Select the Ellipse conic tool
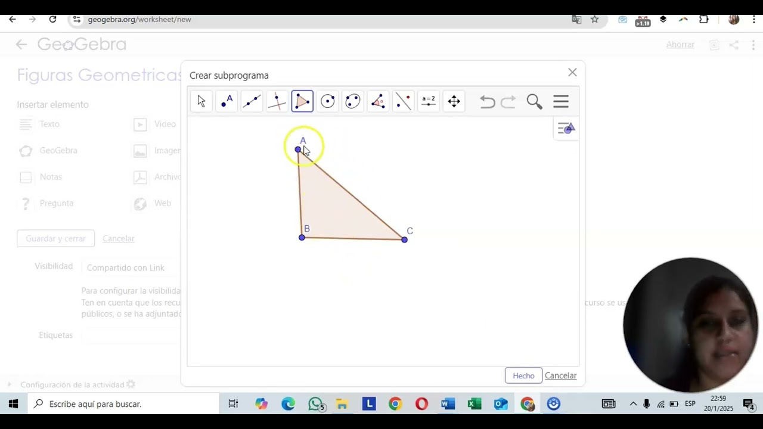The image size is (763, 429). click(353, 101)
